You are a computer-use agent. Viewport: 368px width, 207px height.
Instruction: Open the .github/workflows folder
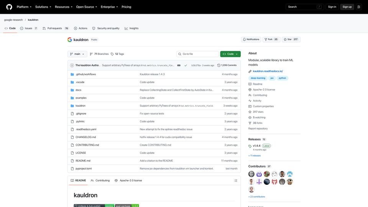pyautogui.click(x=85, y=74)
